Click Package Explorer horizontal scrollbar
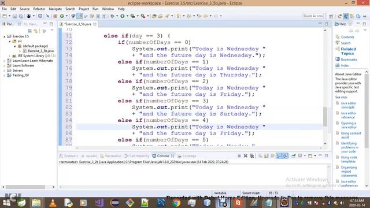 click(25, 187)
